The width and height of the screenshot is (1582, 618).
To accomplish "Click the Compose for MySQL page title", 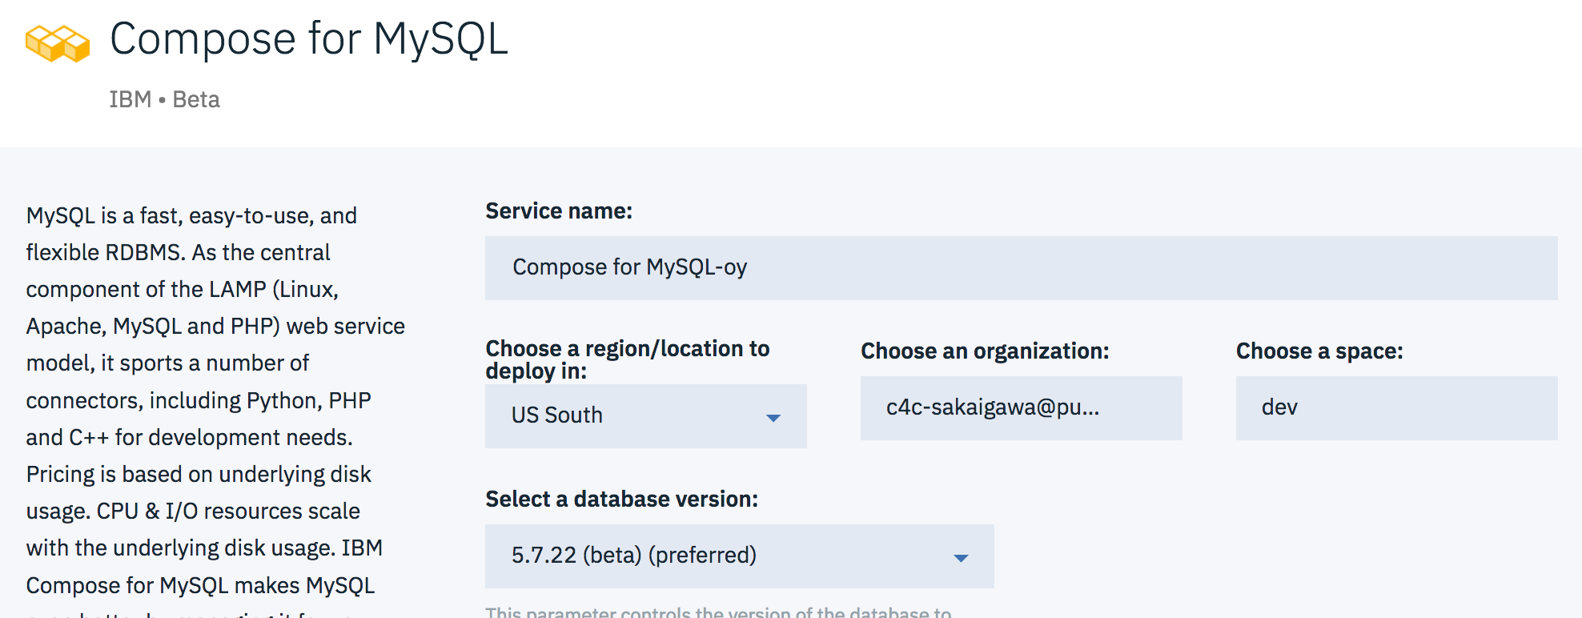I will pyautogui.click(x=309, y=39).
